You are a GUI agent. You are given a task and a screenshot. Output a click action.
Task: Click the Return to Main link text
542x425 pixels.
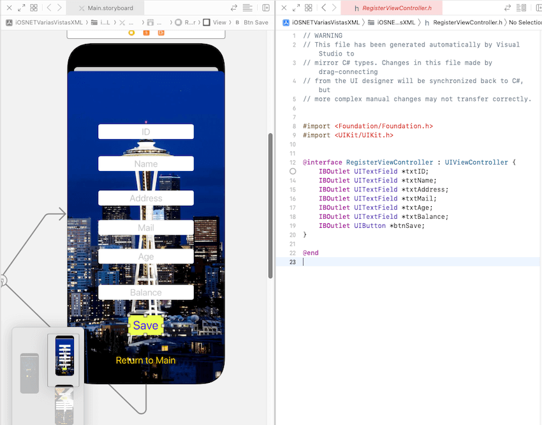(x=145, y=361)
